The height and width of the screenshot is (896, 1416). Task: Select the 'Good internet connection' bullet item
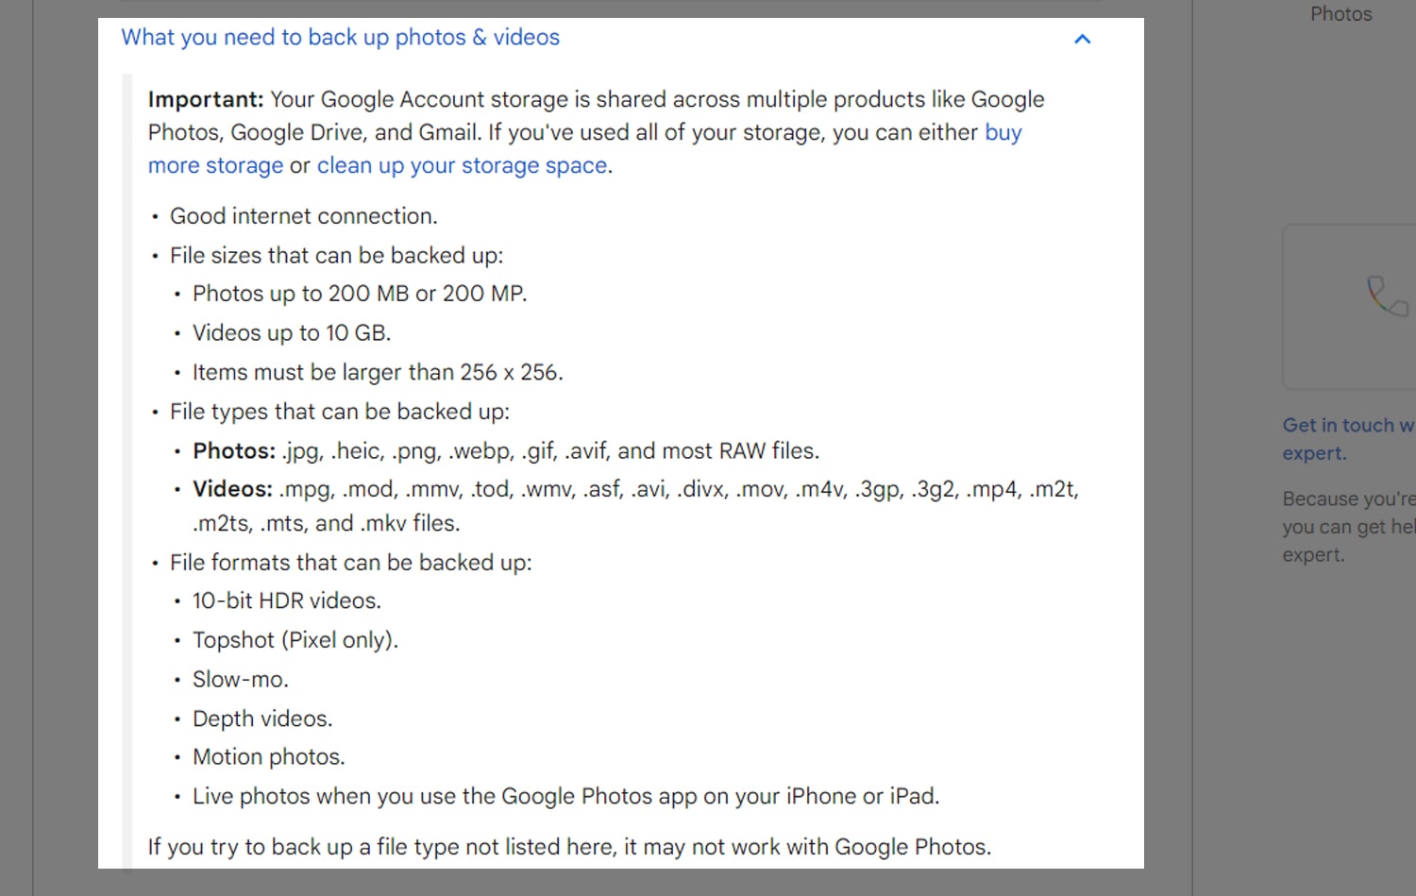[x=303, y=215]
